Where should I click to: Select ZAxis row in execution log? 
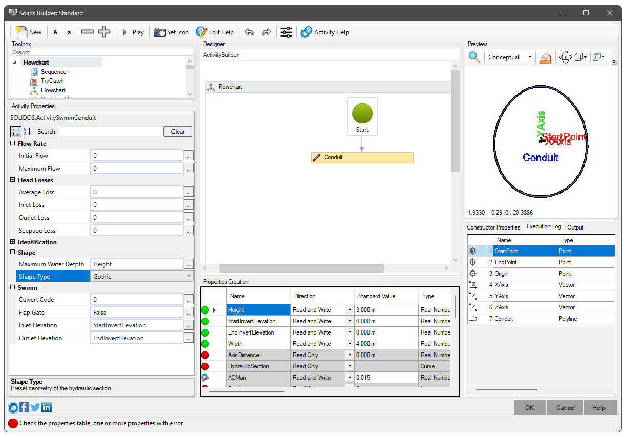coord(541,307)
